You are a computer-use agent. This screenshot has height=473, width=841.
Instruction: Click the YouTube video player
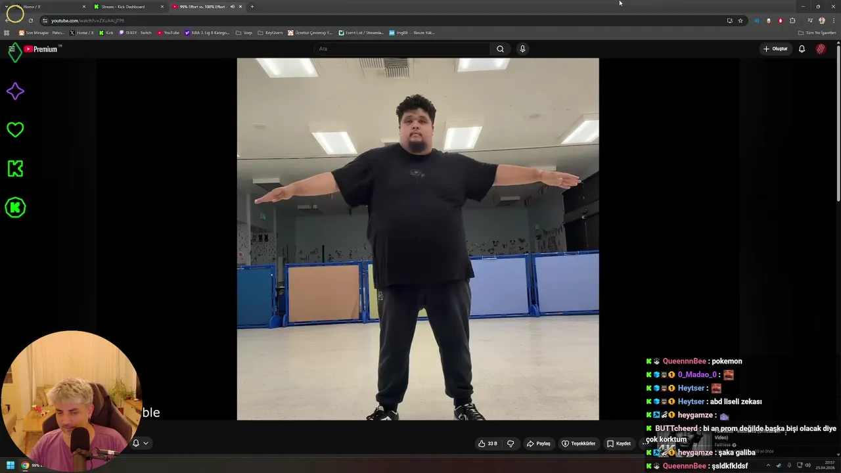pyautogui.click(x=418, y=239)
